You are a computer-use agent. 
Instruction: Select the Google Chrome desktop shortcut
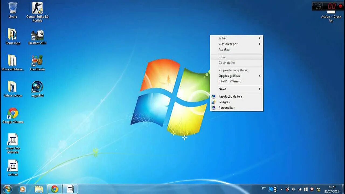[x=13, y=115]
